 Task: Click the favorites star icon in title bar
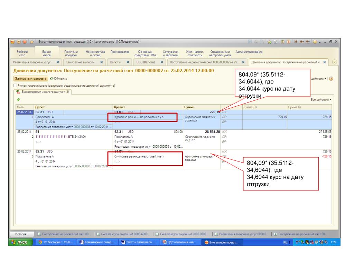coord(32,42)
